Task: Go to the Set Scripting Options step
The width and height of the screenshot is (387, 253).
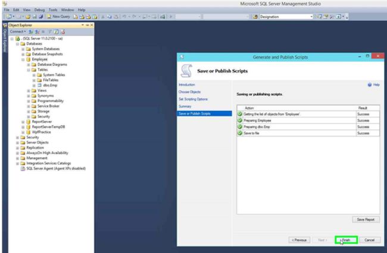Action: point(193,99)
